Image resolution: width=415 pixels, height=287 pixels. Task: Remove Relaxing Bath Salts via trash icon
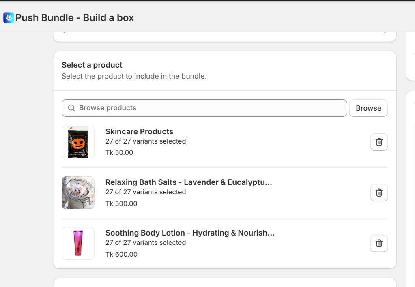pyautogui.click(x=378, y=193)
